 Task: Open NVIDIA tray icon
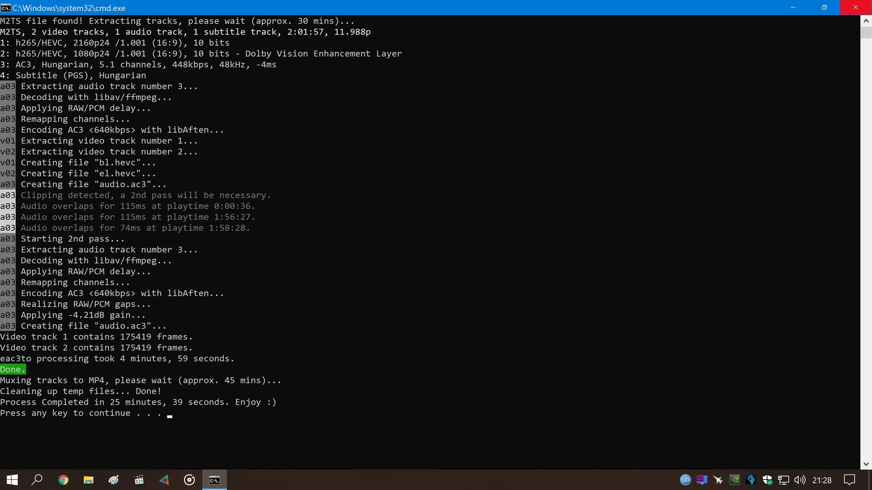(734, 479)
